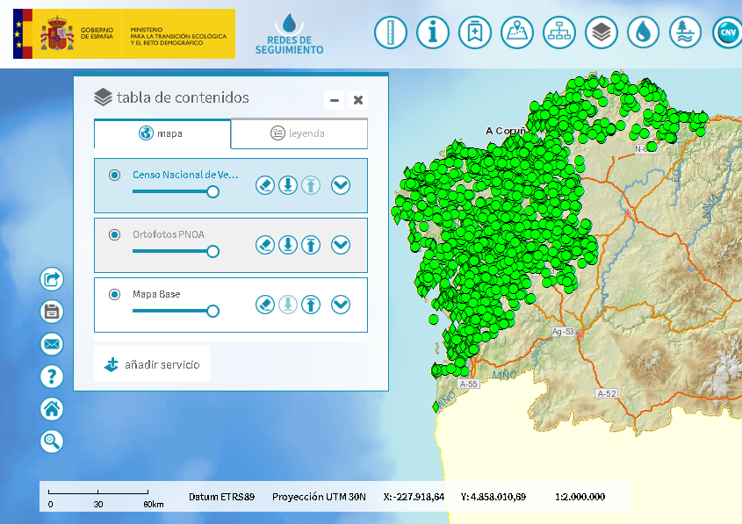Click the A Coruñ city label on map

tap(506, 131)
